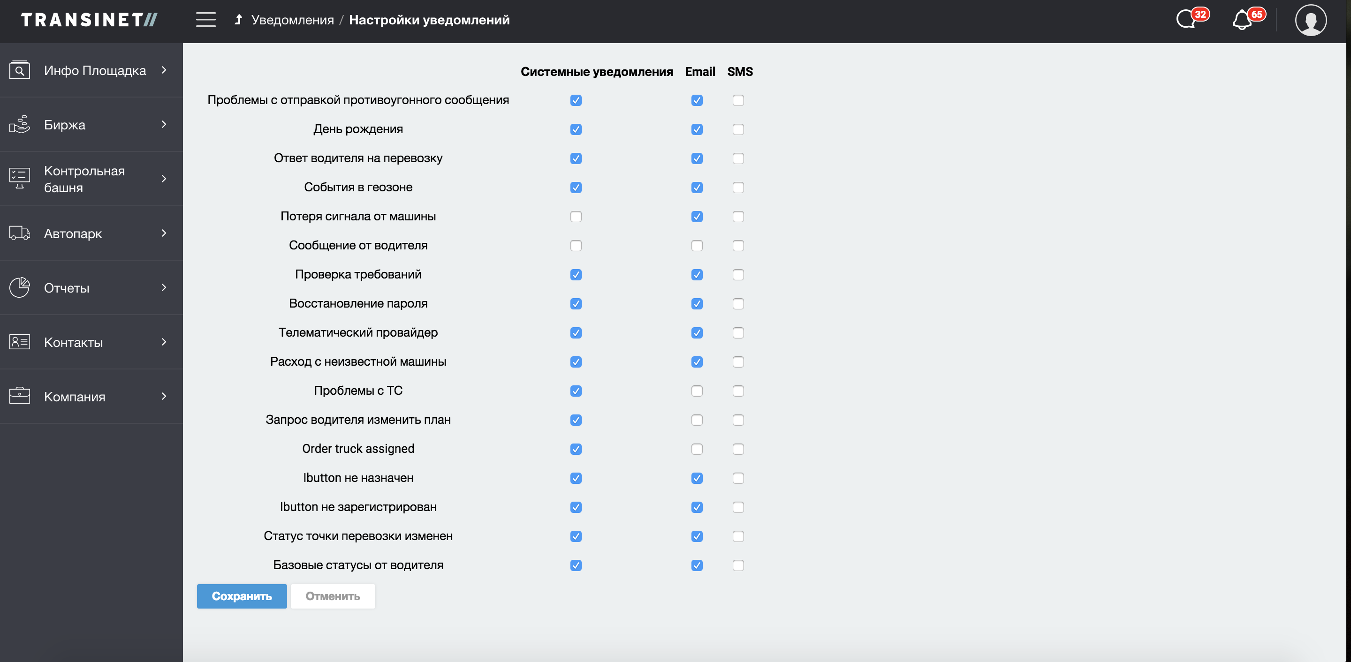The width and height of the screenshot is (1351, 662).
Task: Click the Сохранить button
Action: pos(241,596)
